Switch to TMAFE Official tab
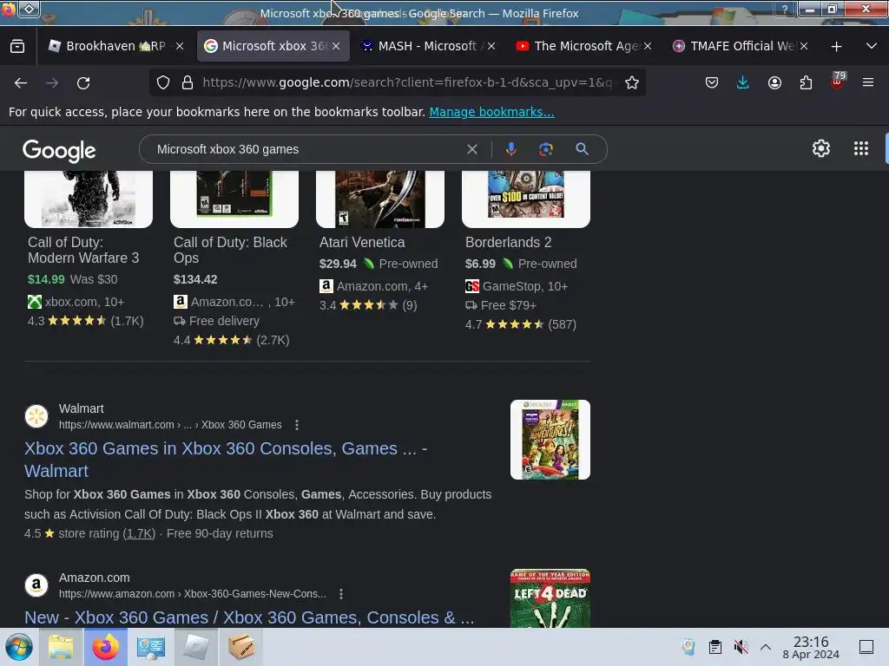This screenshot has width=889, height=666. (x=740, y=46)
